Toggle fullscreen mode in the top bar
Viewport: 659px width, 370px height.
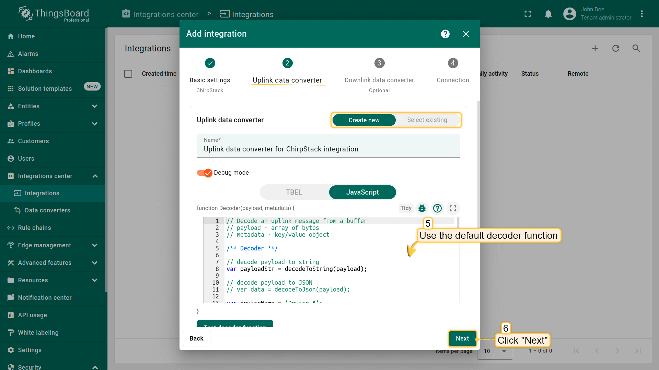pos(528,14)
